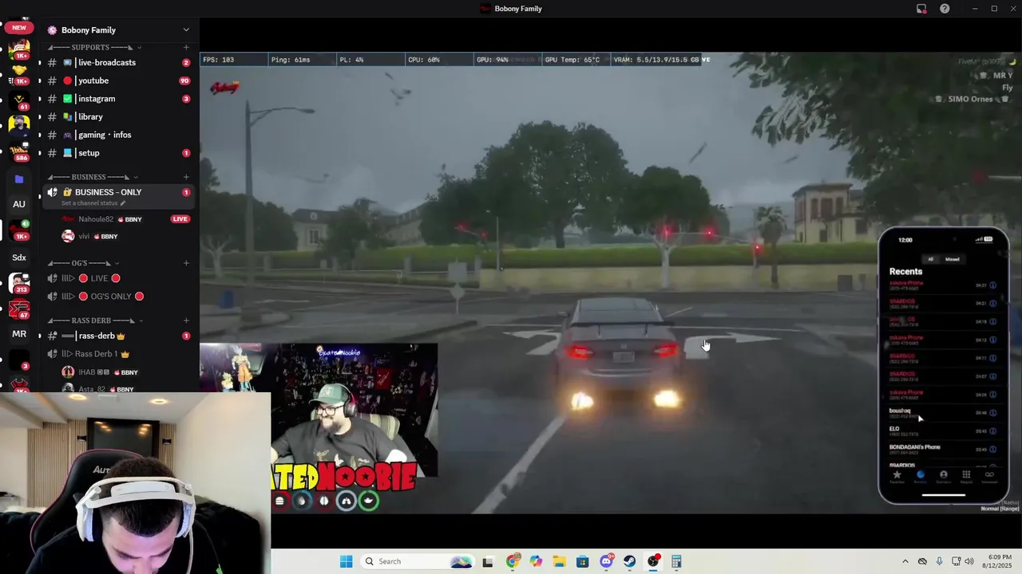Click Set a channel status
This screenshot has width=1022, height=574.
(x=93, y=203)
